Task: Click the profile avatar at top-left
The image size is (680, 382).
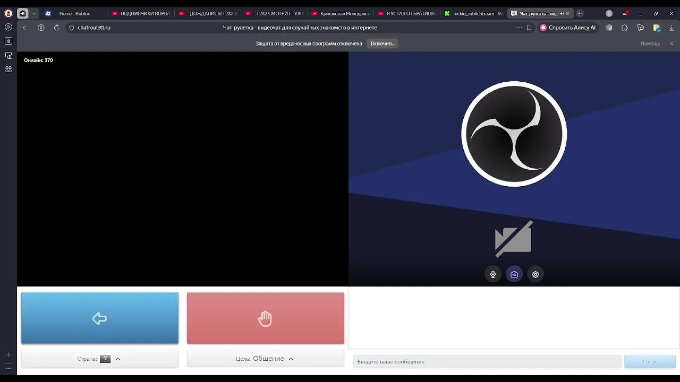Action: pyautogui.click(x=8, y=13)
